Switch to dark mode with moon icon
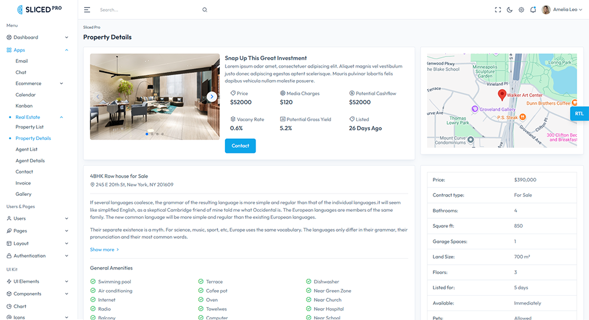Screen dimensions: 589x320 (x=509, y=10)
